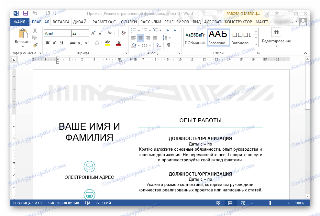Click the Undo arrow icon

[35, 13]
